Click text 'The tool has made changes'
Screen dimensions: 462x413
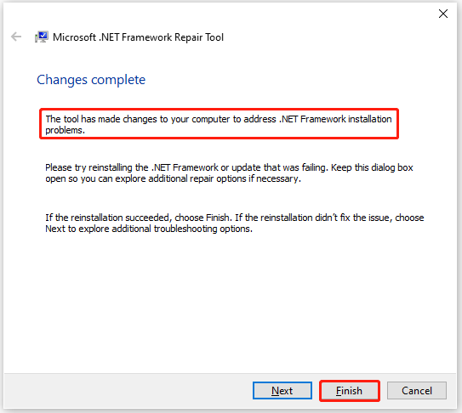pyautogui.click(x=219, y=124)
